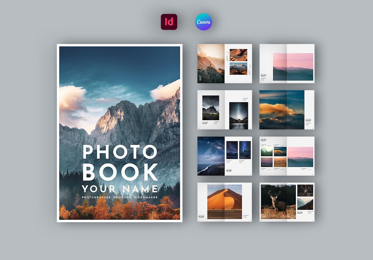Click the dark Iceland black beach photo
The image size is (373, 260).
click(211, 156)
